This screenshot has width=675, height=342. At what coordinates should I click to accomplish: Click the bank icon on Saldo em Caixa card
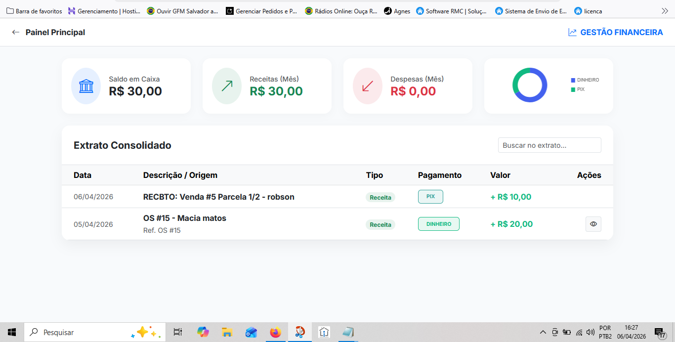(86, 85)
